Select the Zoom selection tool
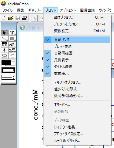 [x=12, y=56]
